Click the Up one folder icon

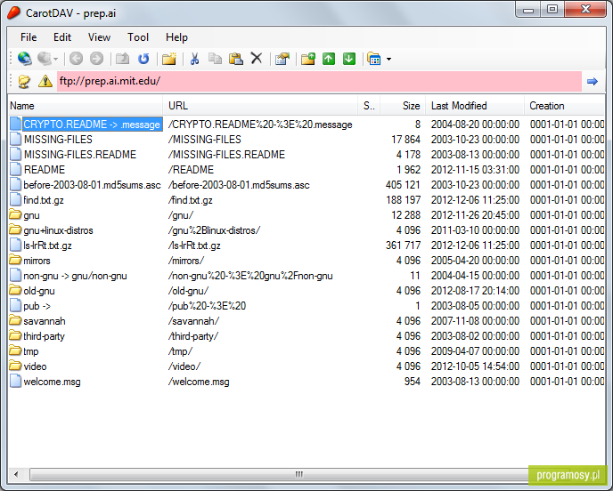tap(122, 59)
